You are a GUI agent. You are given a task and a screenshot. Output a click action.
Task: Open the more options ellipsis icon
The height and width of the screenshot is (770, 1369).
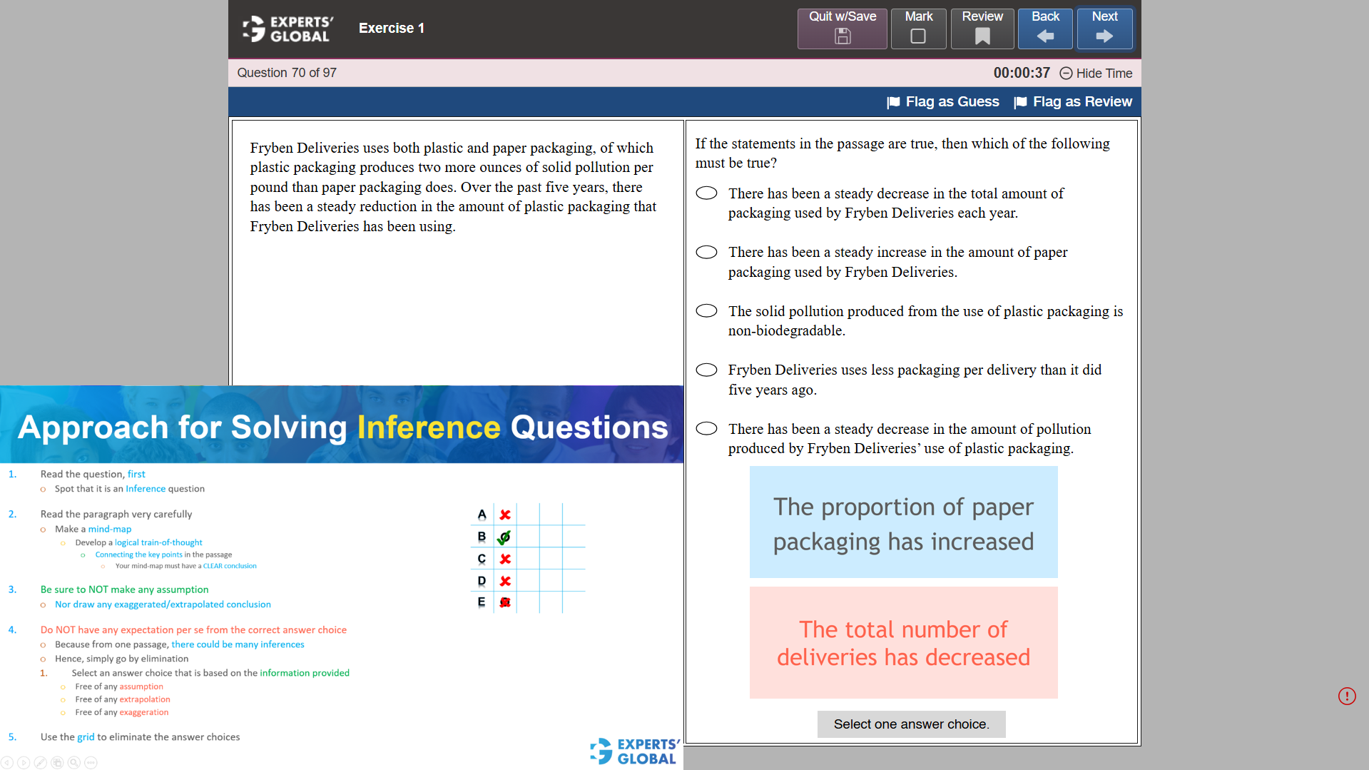[x=90, y=763]
